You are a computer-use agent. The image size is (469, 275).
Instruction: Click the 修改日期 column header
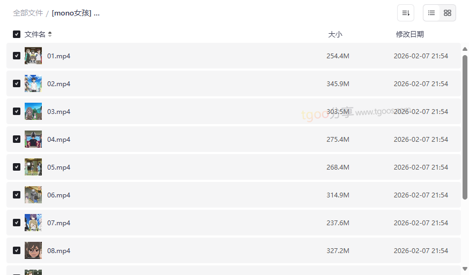(x=409, y=34)
